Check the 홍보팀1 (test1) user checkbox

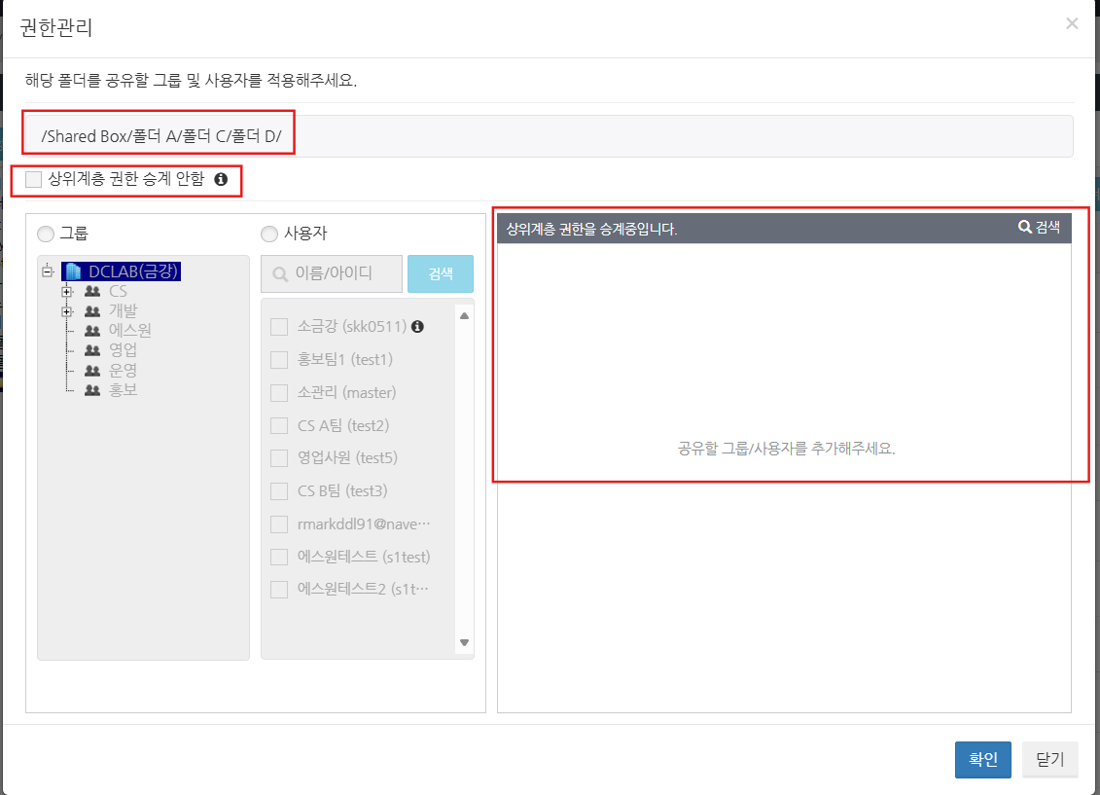pos(279,360)
